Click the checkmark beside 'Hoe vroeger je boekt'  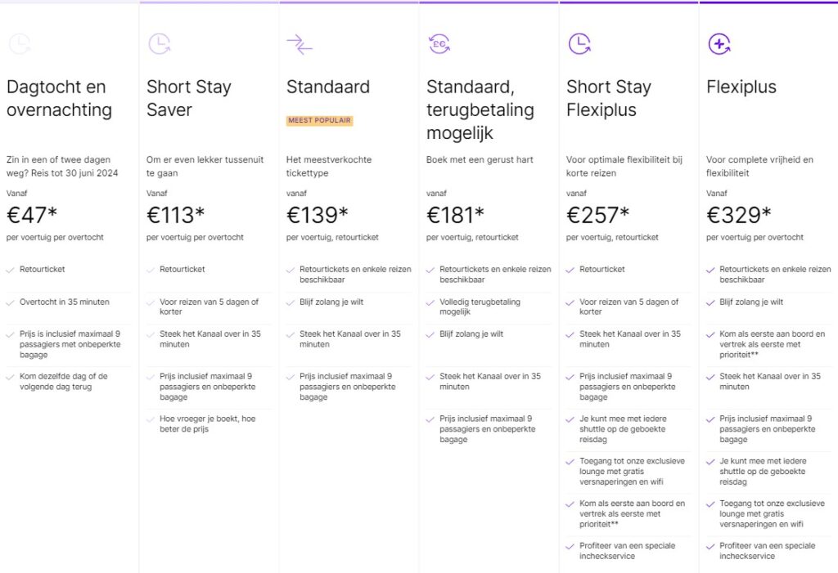[x=151, y=419]
